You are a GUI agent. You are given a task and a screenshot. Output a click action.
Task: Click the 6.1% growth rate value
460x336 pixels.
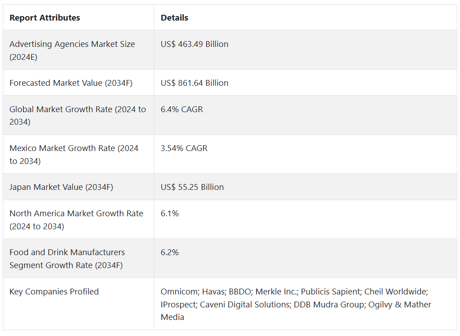170,214
